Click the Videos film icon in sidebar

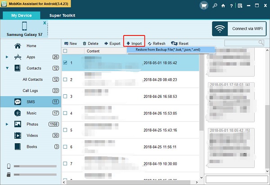click(x=18, y=136)
